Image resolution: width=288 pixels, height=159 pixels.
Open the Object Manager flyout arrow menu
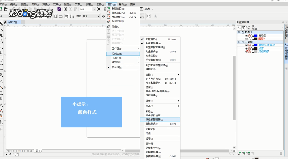click(x=282, y=28)
